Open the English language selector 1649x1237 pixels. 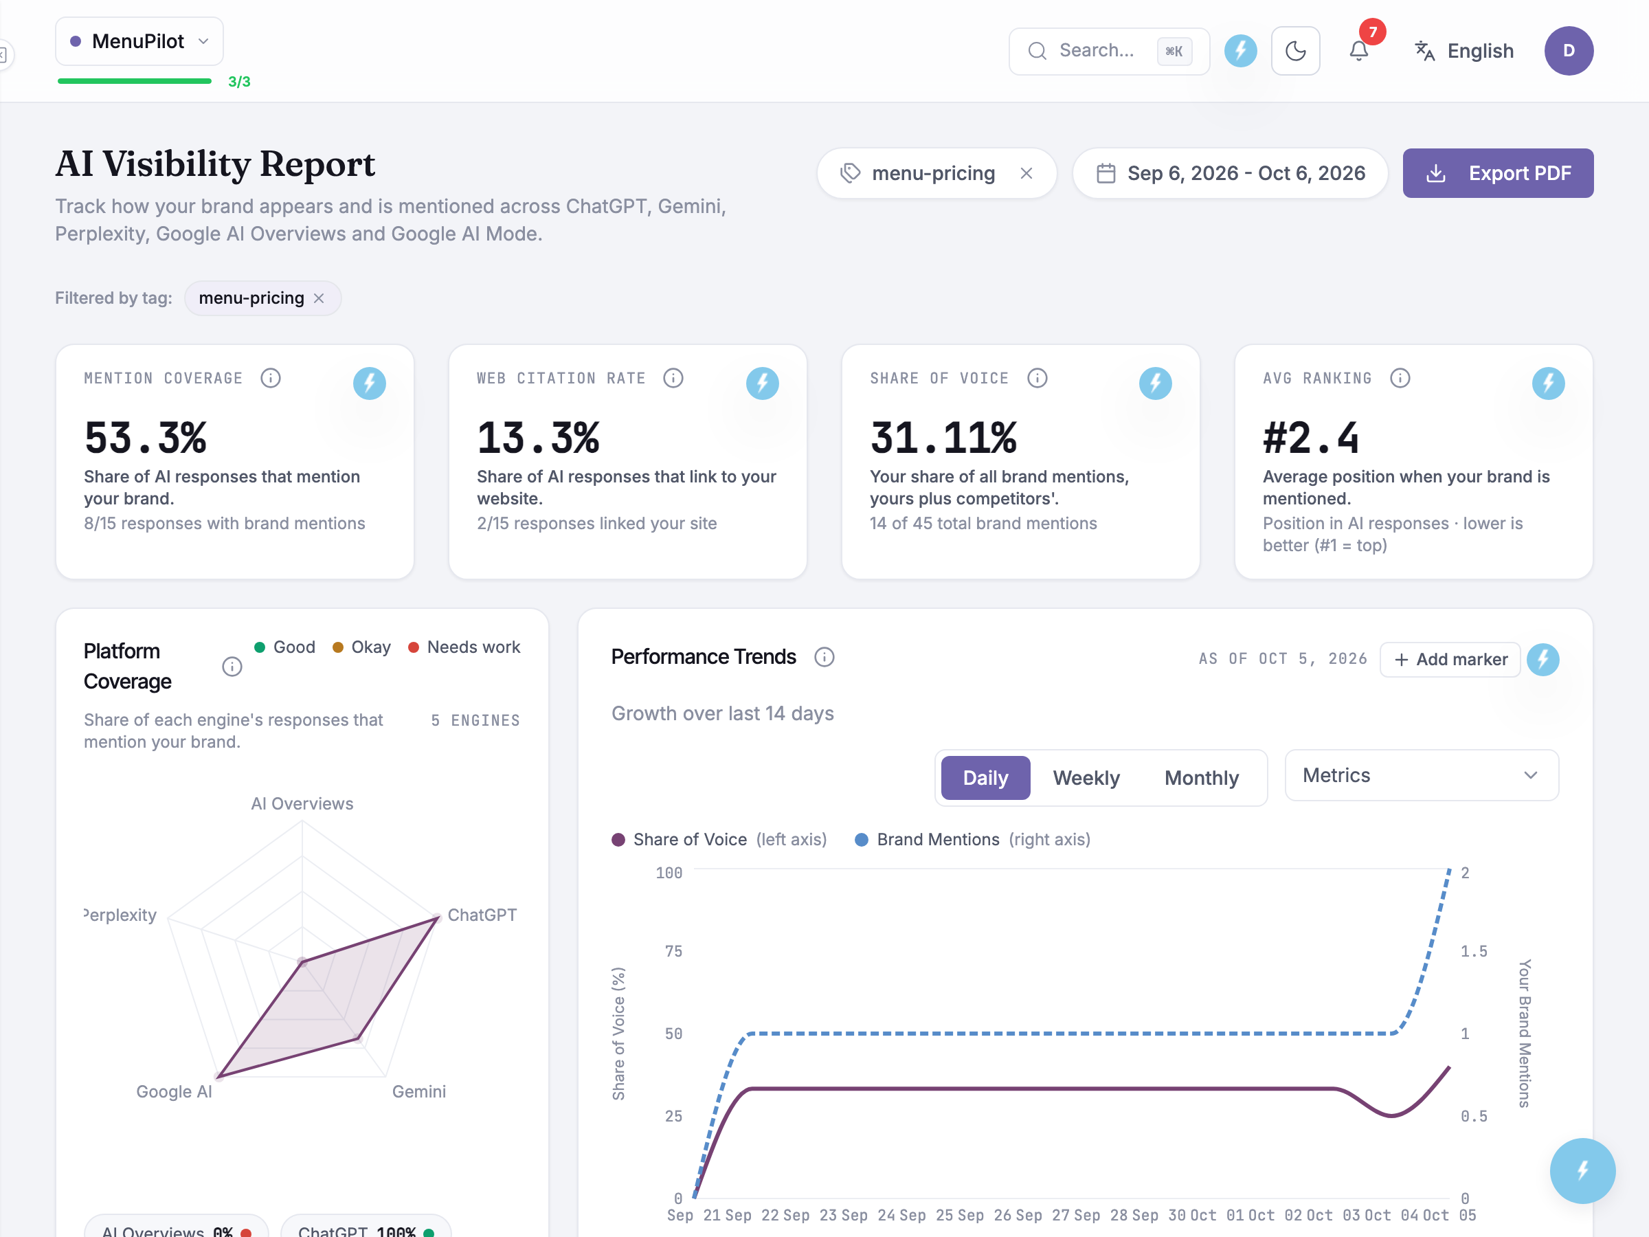[1464, 51]
